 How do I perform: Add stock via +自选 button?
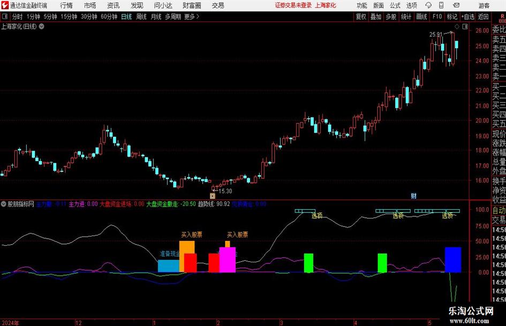pos(468,17)
